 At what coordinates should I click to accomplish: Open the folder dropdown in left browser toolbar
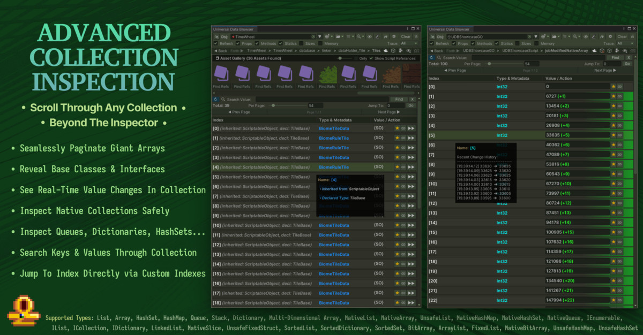click(340, 36)
